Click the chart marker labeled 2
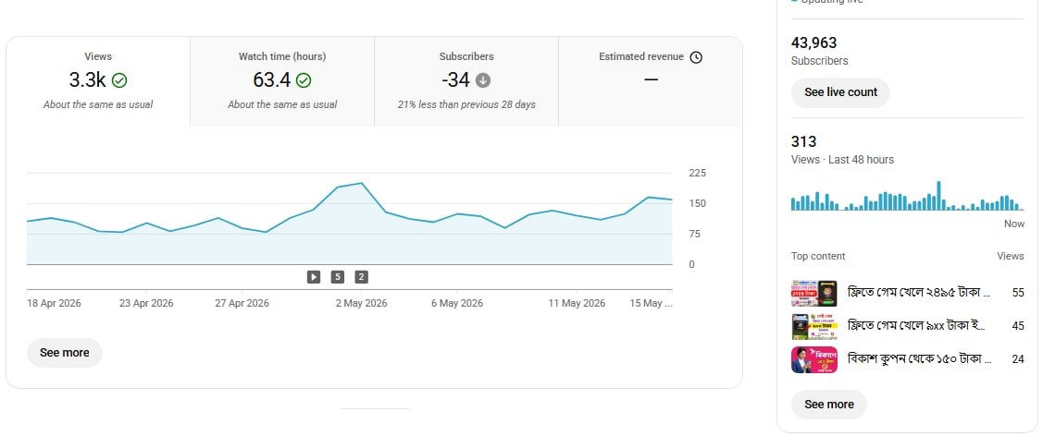 [x=361, y=277]
